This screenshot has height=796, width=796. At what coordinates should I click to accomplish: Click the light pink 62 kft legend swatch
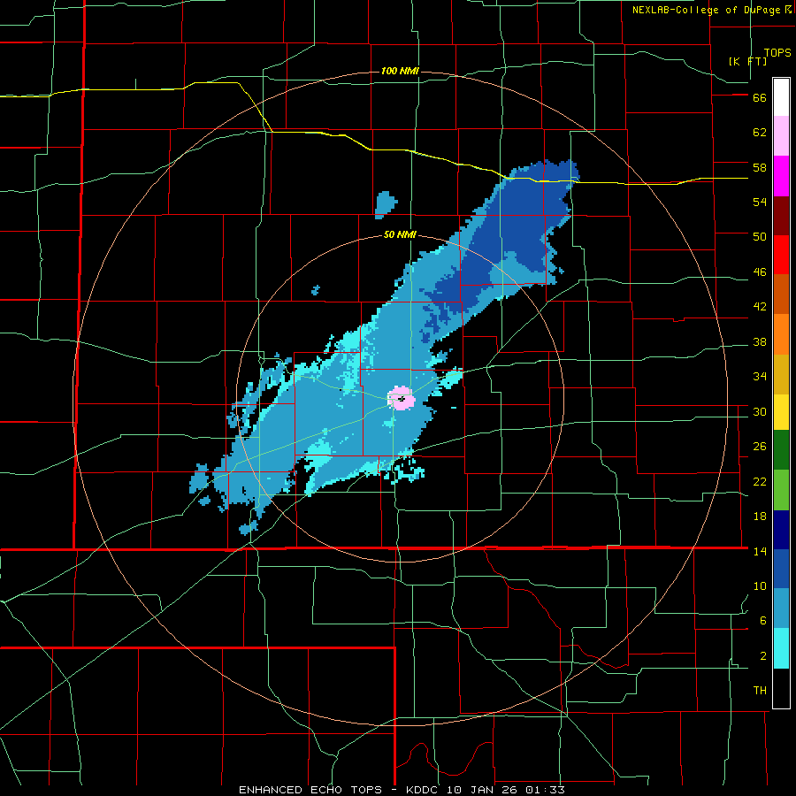pos(781,136)
